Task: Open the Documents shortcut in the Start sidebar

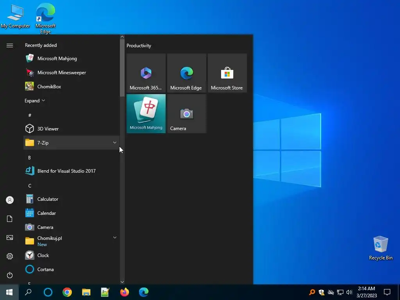Action: point(10,219)
